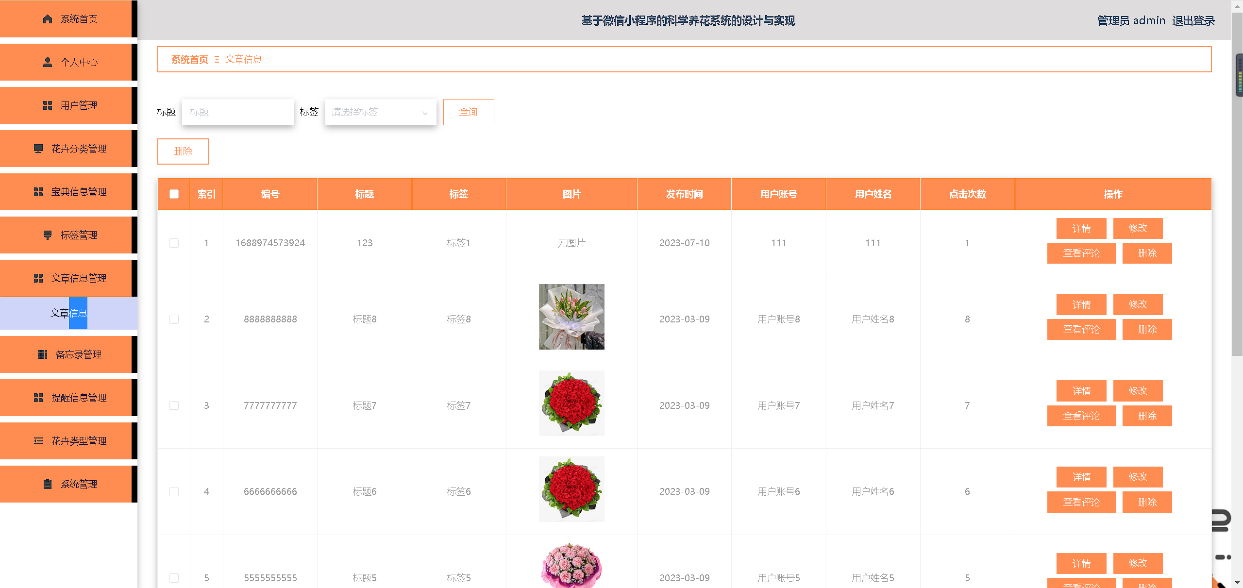
Task: Open the 请选择标签 dropdown
Action: [x=380, y=112]
